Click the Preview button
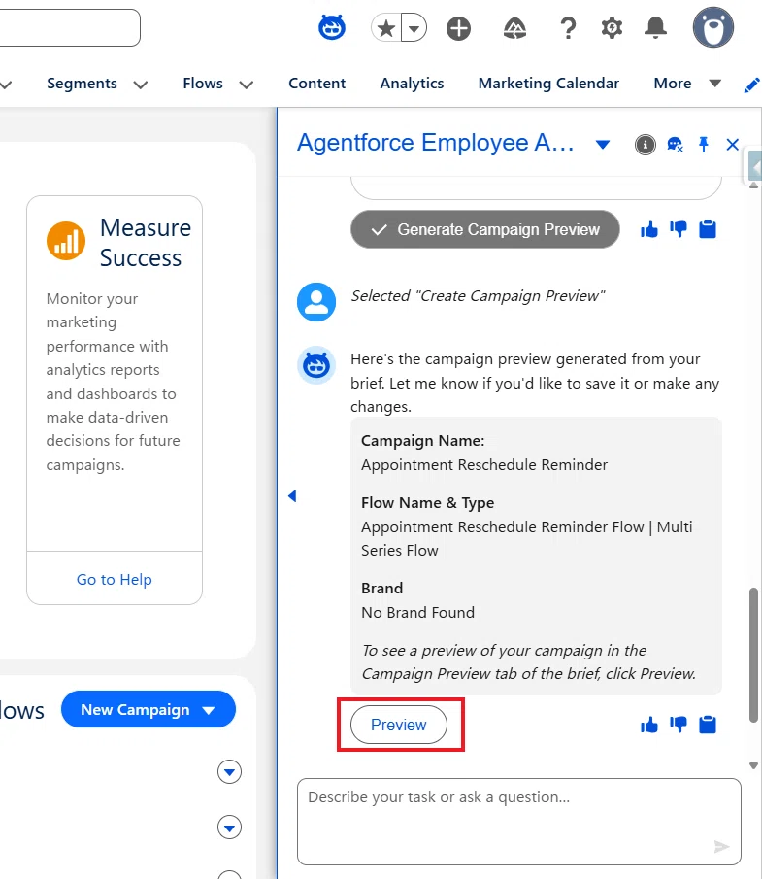The height and width of the screenshot is (879, 762). [399, 725]
